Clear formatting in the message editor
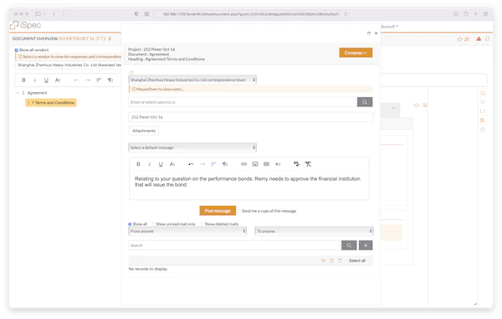The height and width of the screenshot is (319, 502). (308, 164)
